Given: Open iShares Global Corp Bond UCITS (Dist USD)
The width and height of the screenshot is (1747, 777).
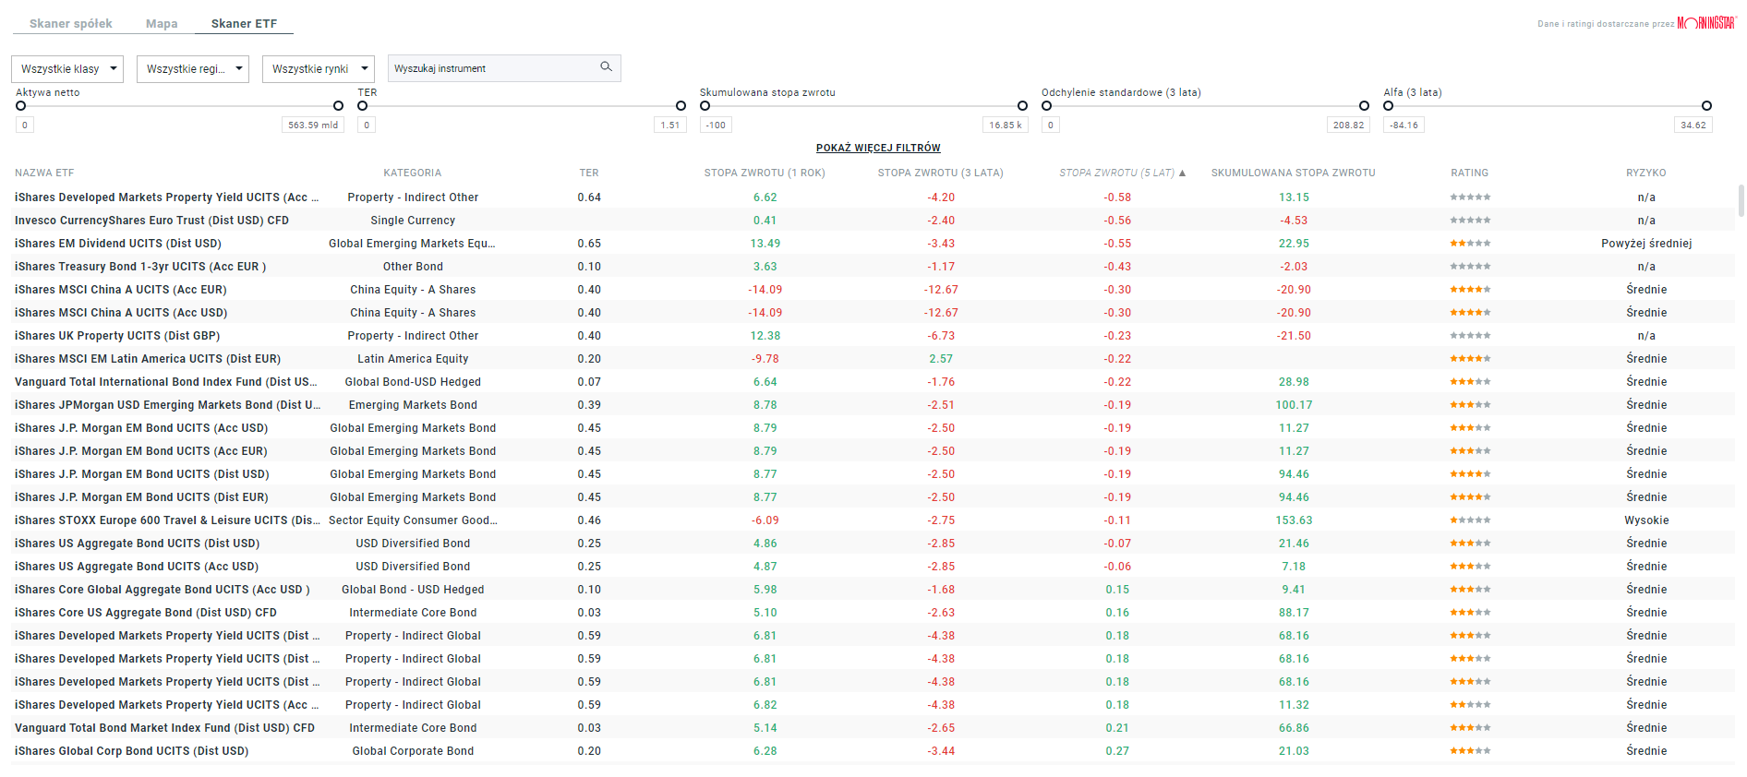Looking at the screenshot, I should click(132, 751).
